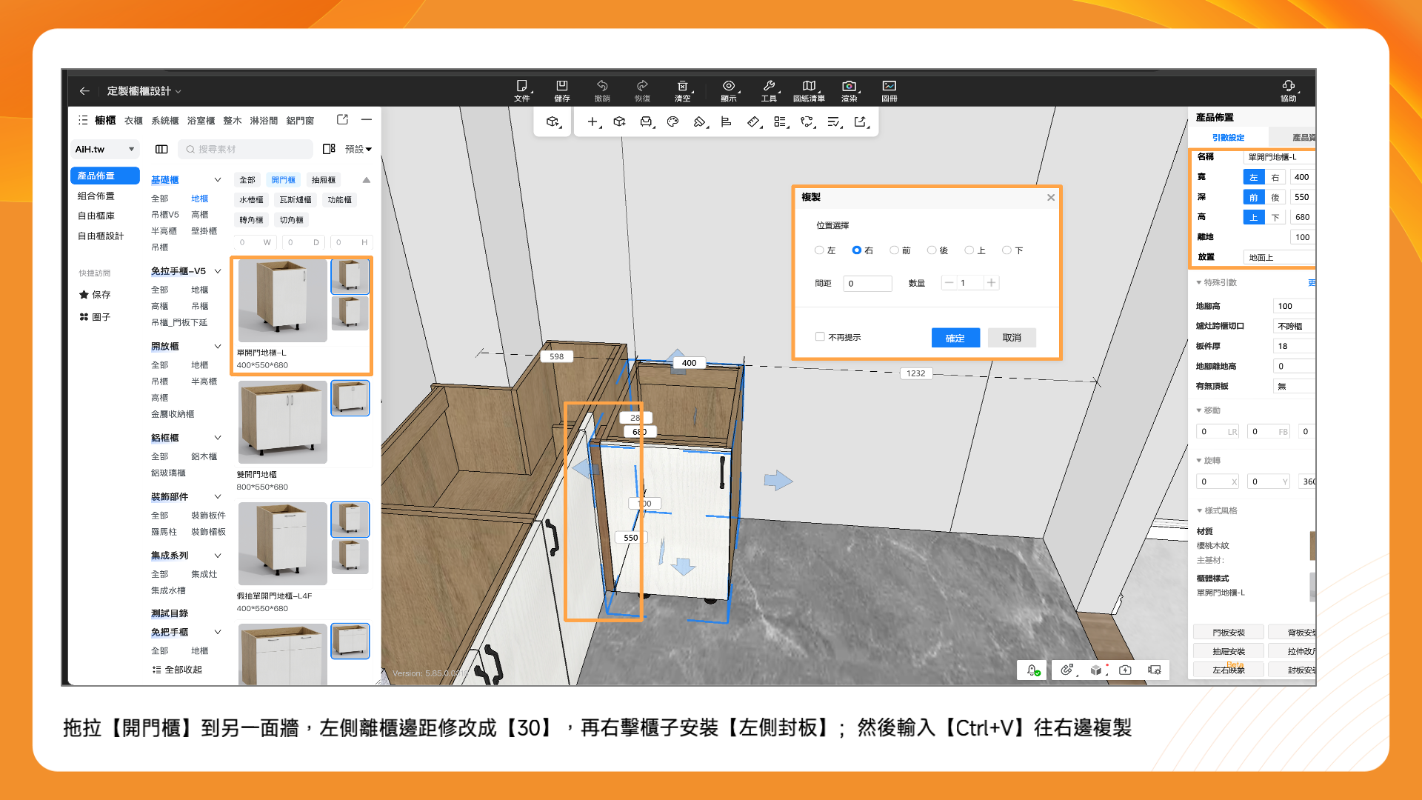Image resolution: width=1422 pixels, height=800 pixels.
Task: Enable the 不再提示 checkbox
Action: (x=820, y=337)
